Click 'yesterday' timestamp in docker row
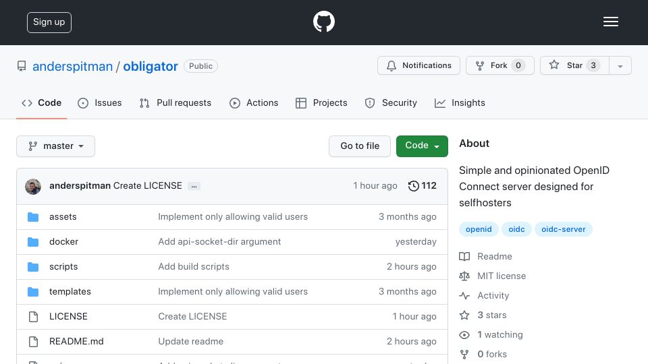The image size is (648, 364). click(x=416, y=242)
